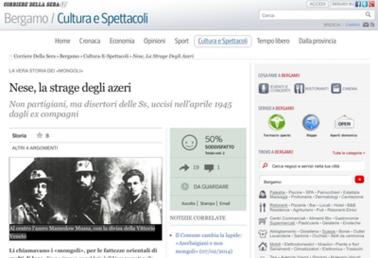The width and height of the screenshot is (378, 258).
Task: Click the cutlery category icon beside Ristoranti
Action: (x=263, y=207)
